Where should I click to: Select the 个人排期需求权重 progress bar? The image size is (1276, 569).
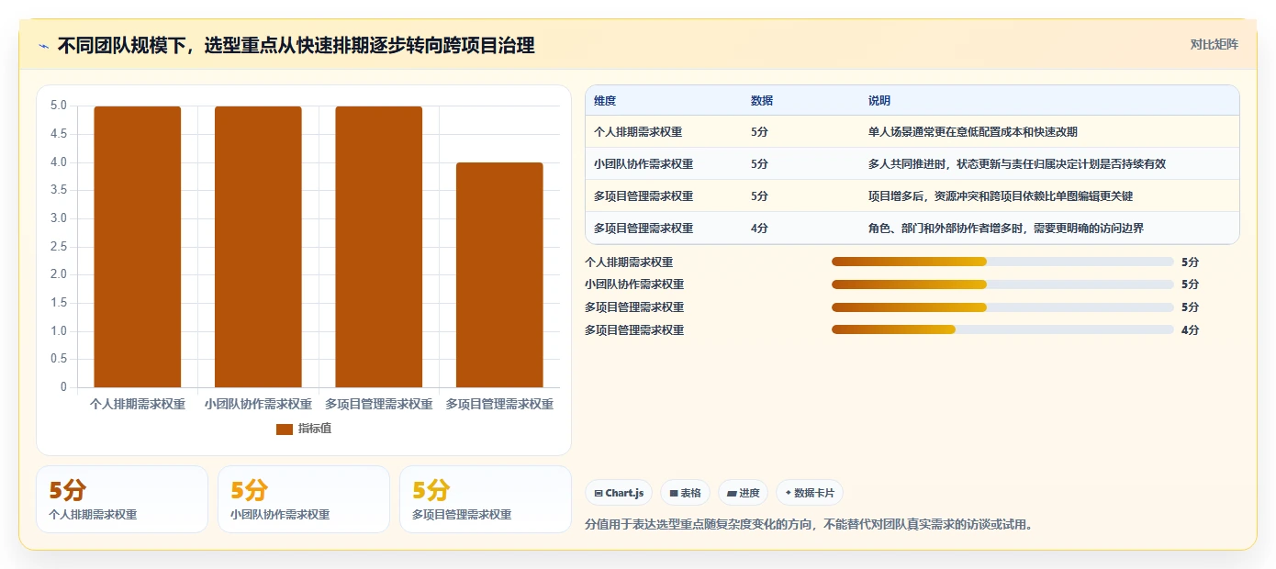tap(1002, 262)
